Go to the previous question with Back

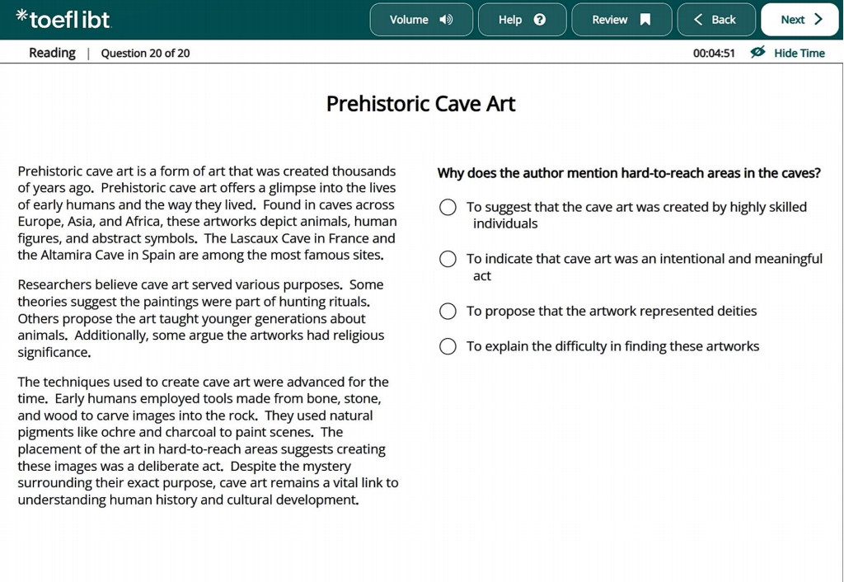click(x=716, y=20)
